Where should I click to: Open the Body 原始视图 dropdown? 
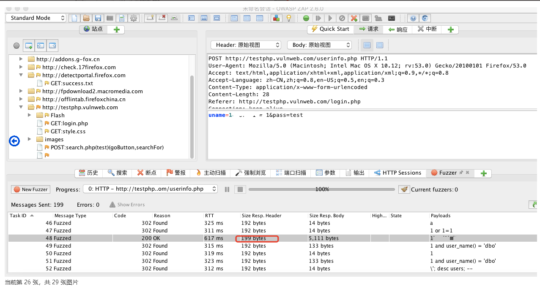click(319, 45)
